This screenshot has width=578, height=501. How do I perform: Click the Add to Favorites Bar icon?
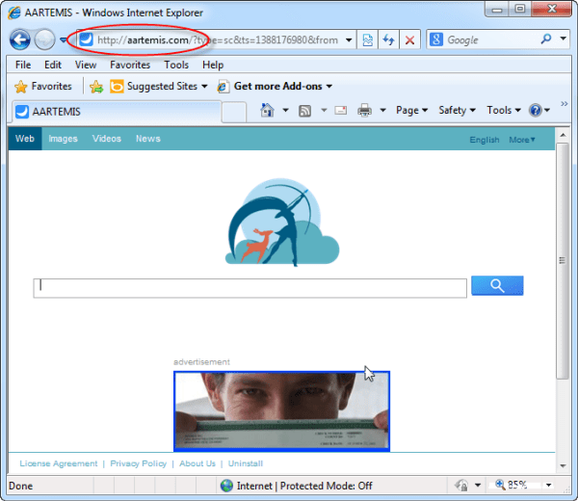(96, 87)
